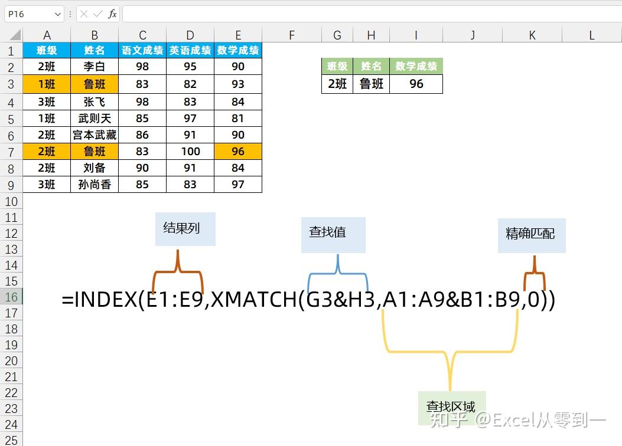Select cell B3 containing 鲁班
The height and width of the screenshot is (446, 622).
[94, 84]
